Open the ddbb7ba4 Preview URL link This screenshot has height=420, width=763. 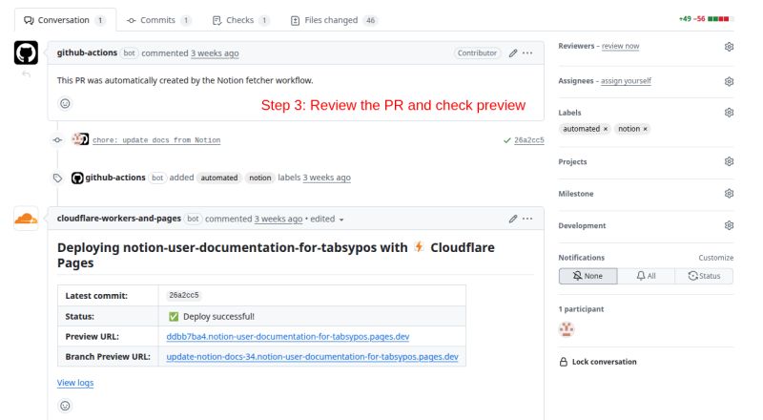point(288,337)
